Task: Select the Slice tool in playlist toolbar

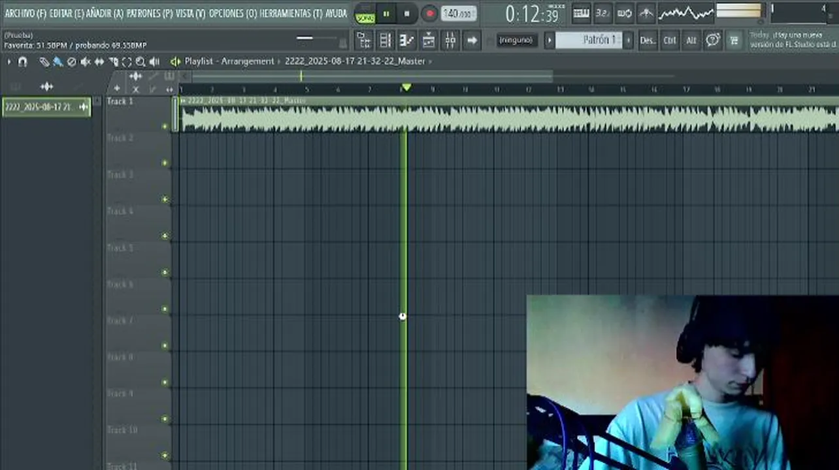Action: click(113, 61)
